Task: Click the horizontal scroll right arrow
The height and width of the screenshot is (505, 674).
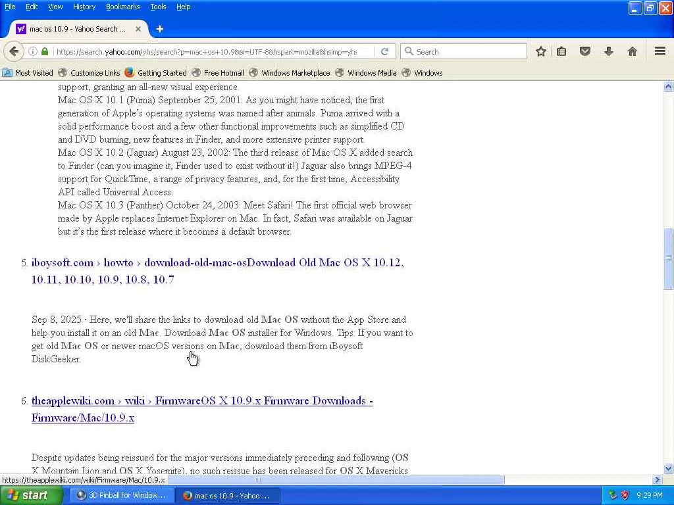Action: [657, 479]
